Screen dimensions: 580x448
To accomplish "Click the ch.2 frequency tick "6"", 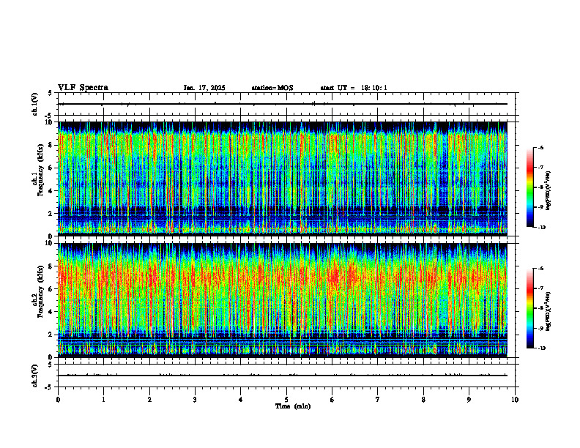I will tap(51, 289).
